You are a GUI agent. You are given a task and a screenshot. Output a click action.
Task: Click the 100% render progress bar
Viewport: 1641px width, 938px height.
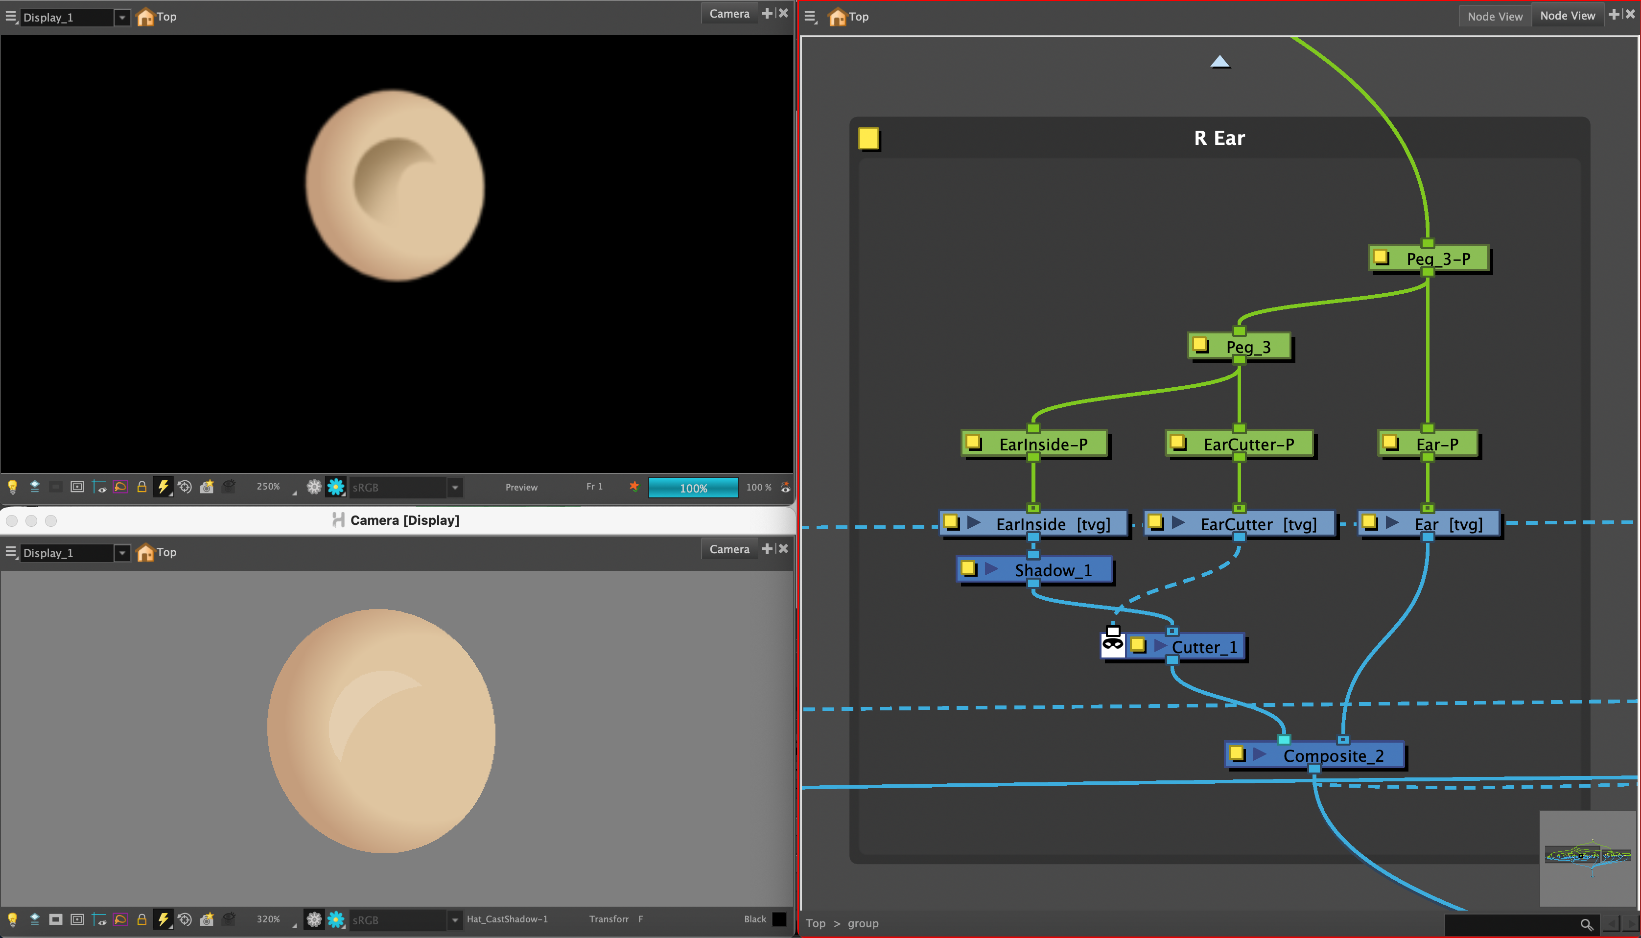click(693, 488)
